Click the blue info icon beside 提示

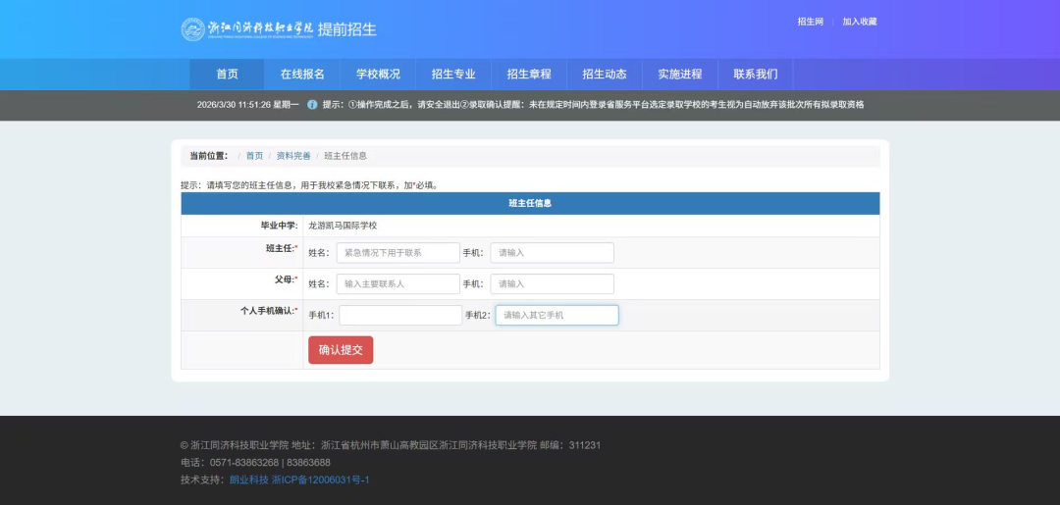(312, 104)
